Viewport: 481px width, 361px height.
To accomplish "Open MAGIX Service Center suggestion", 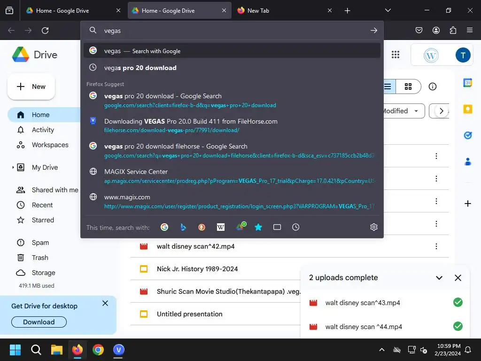I will click(232, 176).
